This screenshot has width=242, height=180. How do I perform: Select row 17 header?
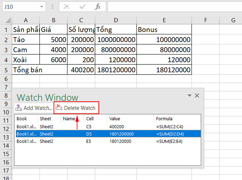[6, 171]
